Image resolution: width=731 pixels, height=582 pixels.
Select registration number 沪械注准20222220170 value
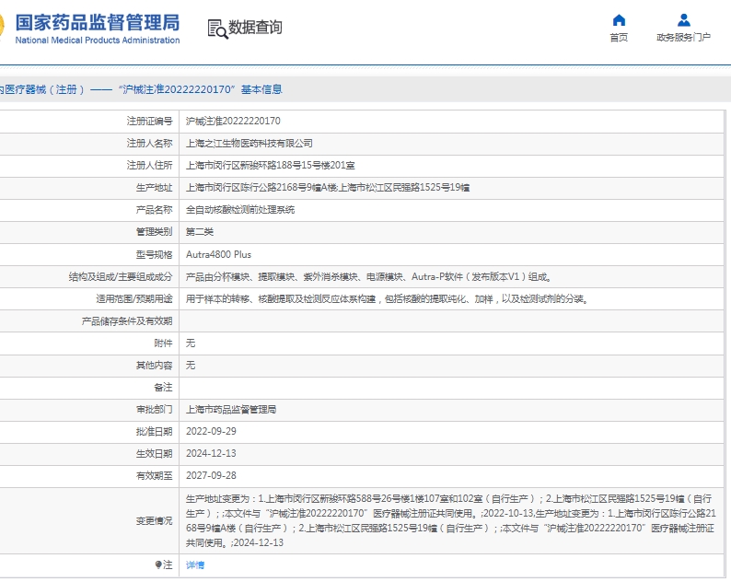(x=233, y=122)
